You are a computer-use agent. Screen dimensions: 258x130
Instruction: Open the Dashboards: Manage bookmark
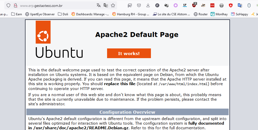(90, 14)
